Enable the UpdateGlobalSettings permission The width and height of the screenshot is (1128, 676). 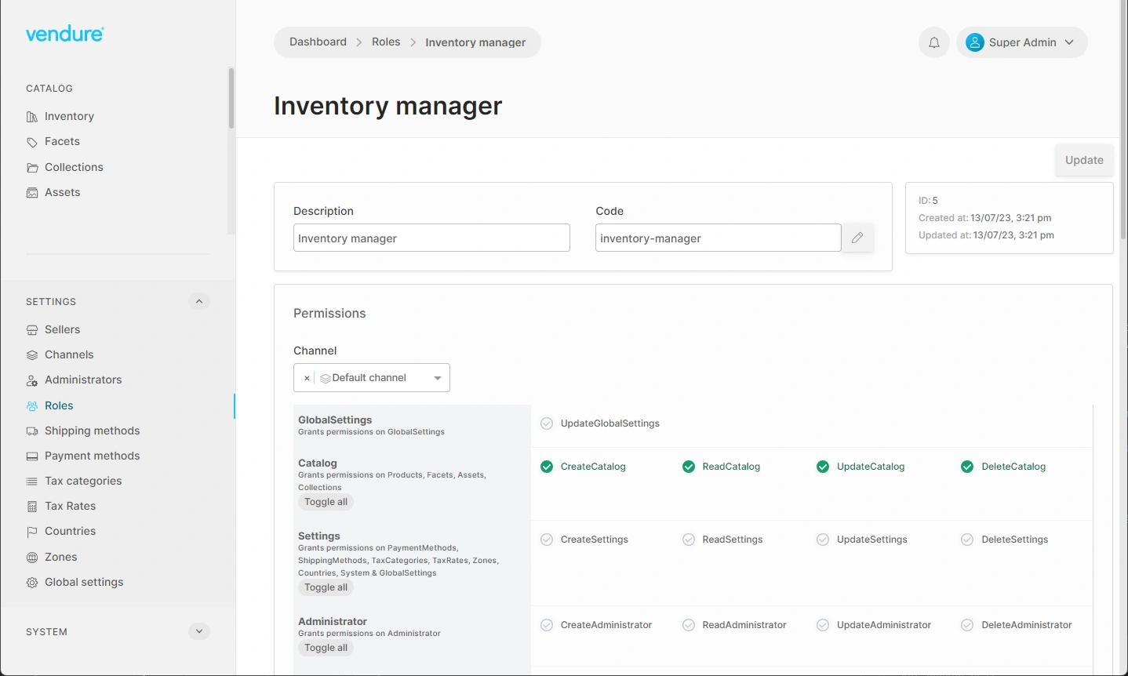pos(546,423)
